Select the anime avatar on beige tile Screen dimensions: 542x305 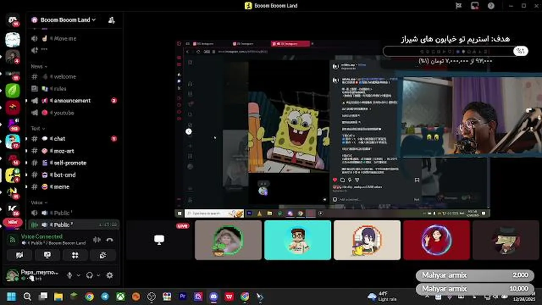coord(367,240)
